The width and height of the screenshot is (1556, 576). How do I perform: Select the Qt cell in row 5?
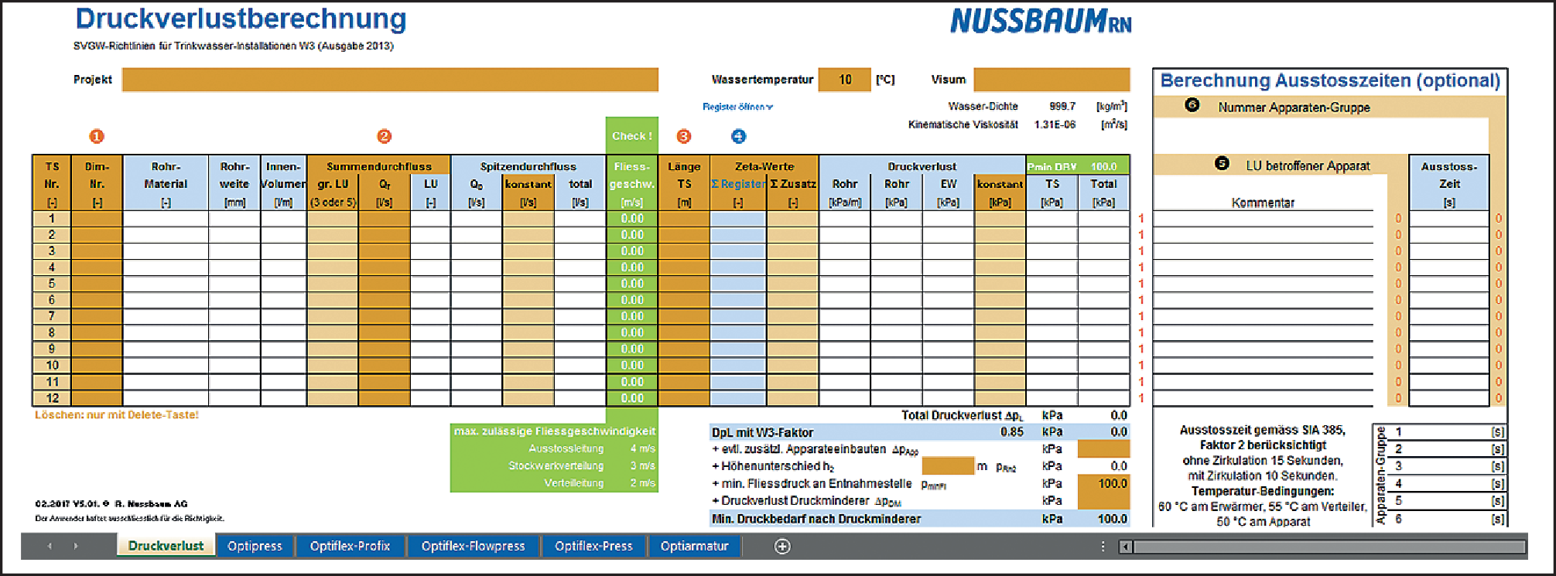pyautogui.click(x=385, y=284)
